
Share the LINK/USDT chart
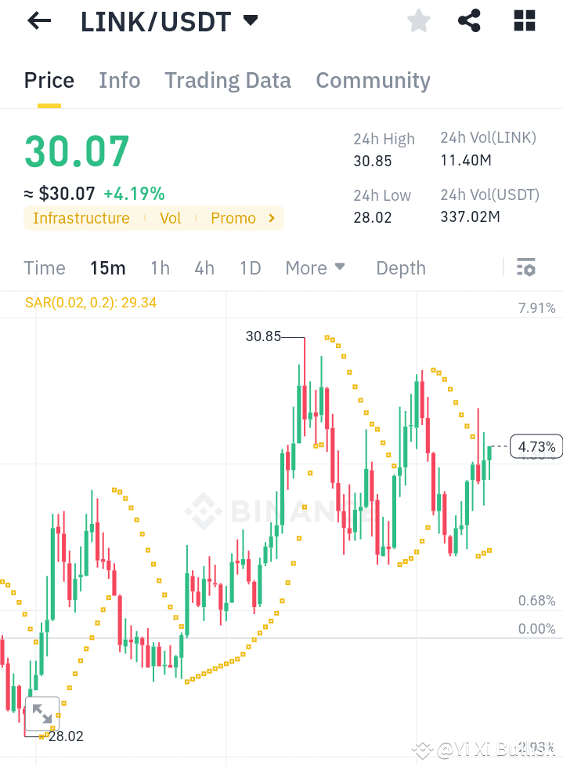[x=469, y=20]
